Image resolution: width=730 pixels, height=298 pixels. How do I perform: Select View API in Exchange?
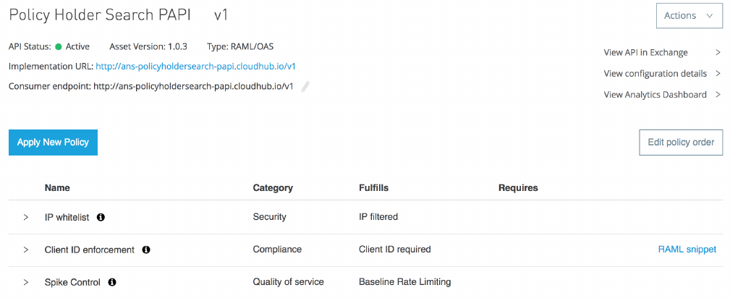point(645,52)
